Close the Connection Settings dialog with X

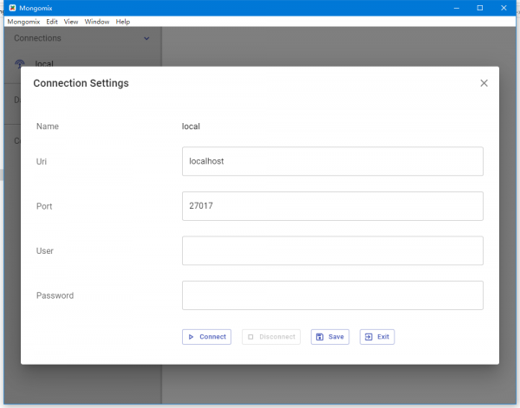(x=484, y=83)
